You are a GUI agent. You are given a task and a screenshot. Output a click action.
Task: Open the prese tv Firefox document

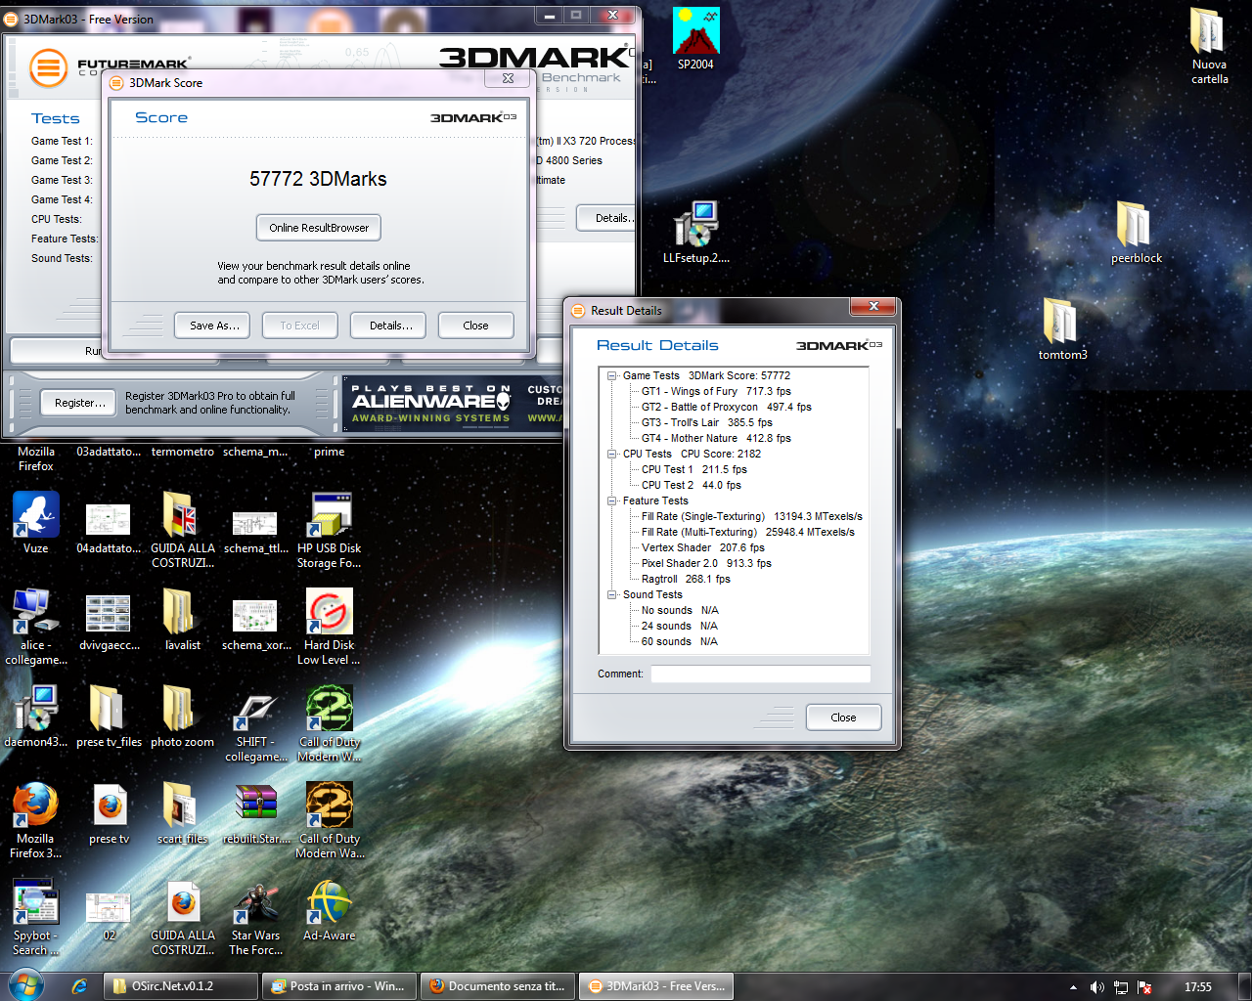coord(109,812)
